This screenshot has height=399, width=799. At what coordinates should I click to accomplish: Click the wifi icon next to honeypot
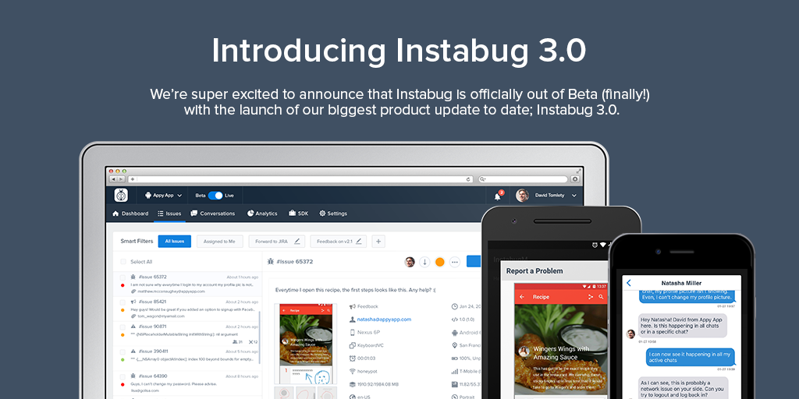[352, 372]
